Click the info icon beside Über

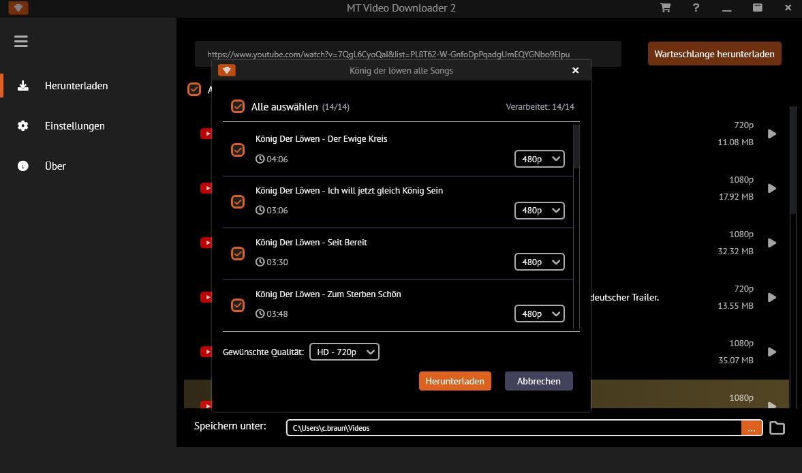(x=23, y=166)
